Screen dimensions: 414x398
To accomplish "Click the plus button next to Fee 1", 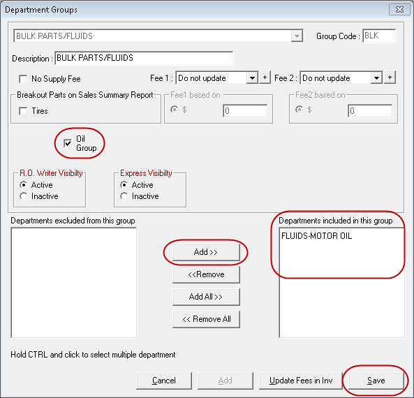I will click(265, 78).
